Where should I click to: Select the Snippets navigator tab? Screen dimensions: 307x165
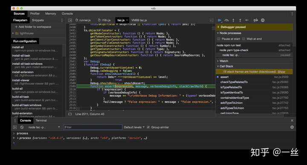[x=38, y=20]
